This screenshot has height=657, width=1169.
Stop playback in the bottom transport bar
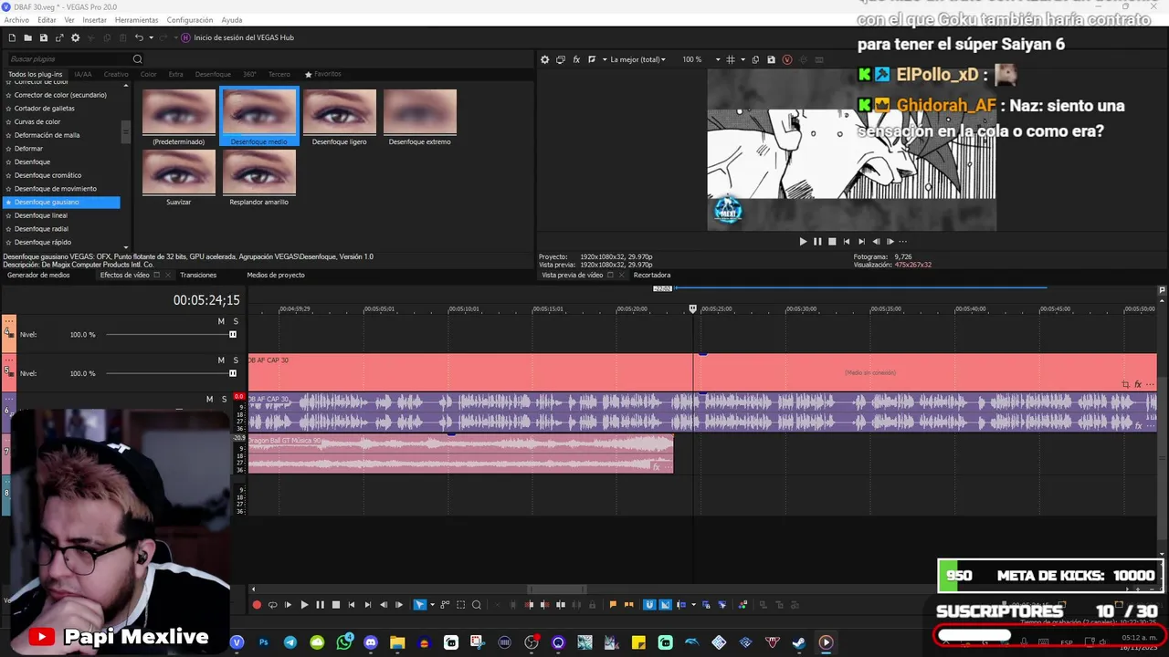point(335,604)
